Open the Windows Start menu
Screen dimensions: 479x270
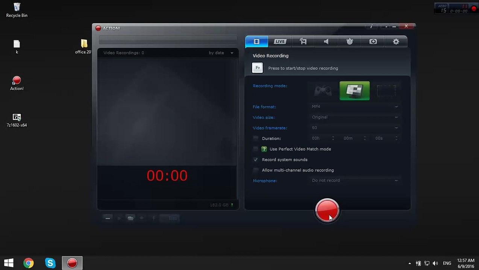9,263
